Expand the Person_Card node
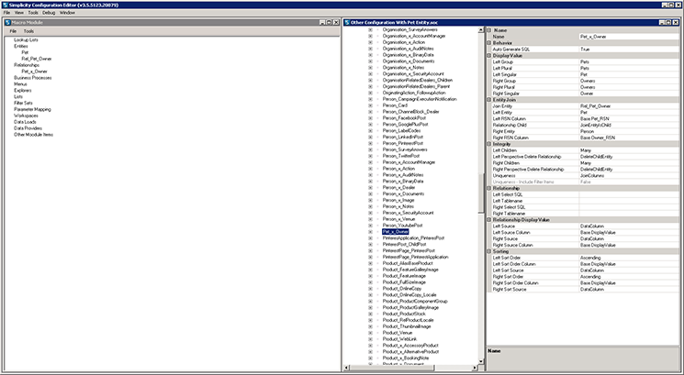Image resolution: width=684 pixels, height=375 pixels. (370, 105)
